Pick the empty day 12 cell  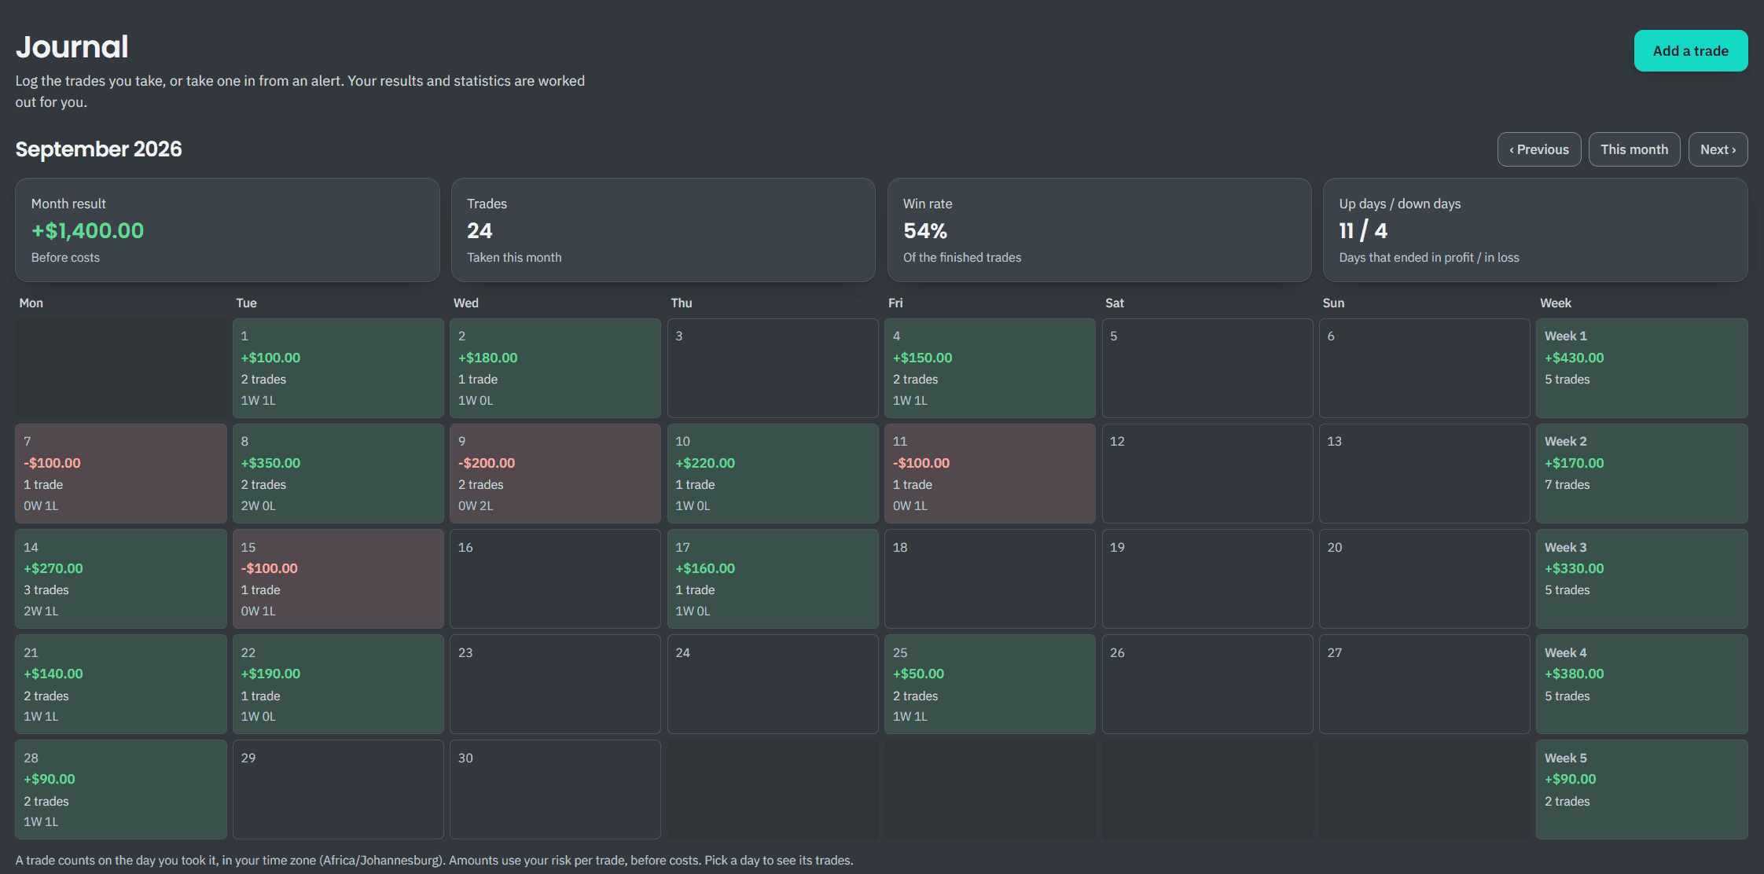tap(1207, 474)
